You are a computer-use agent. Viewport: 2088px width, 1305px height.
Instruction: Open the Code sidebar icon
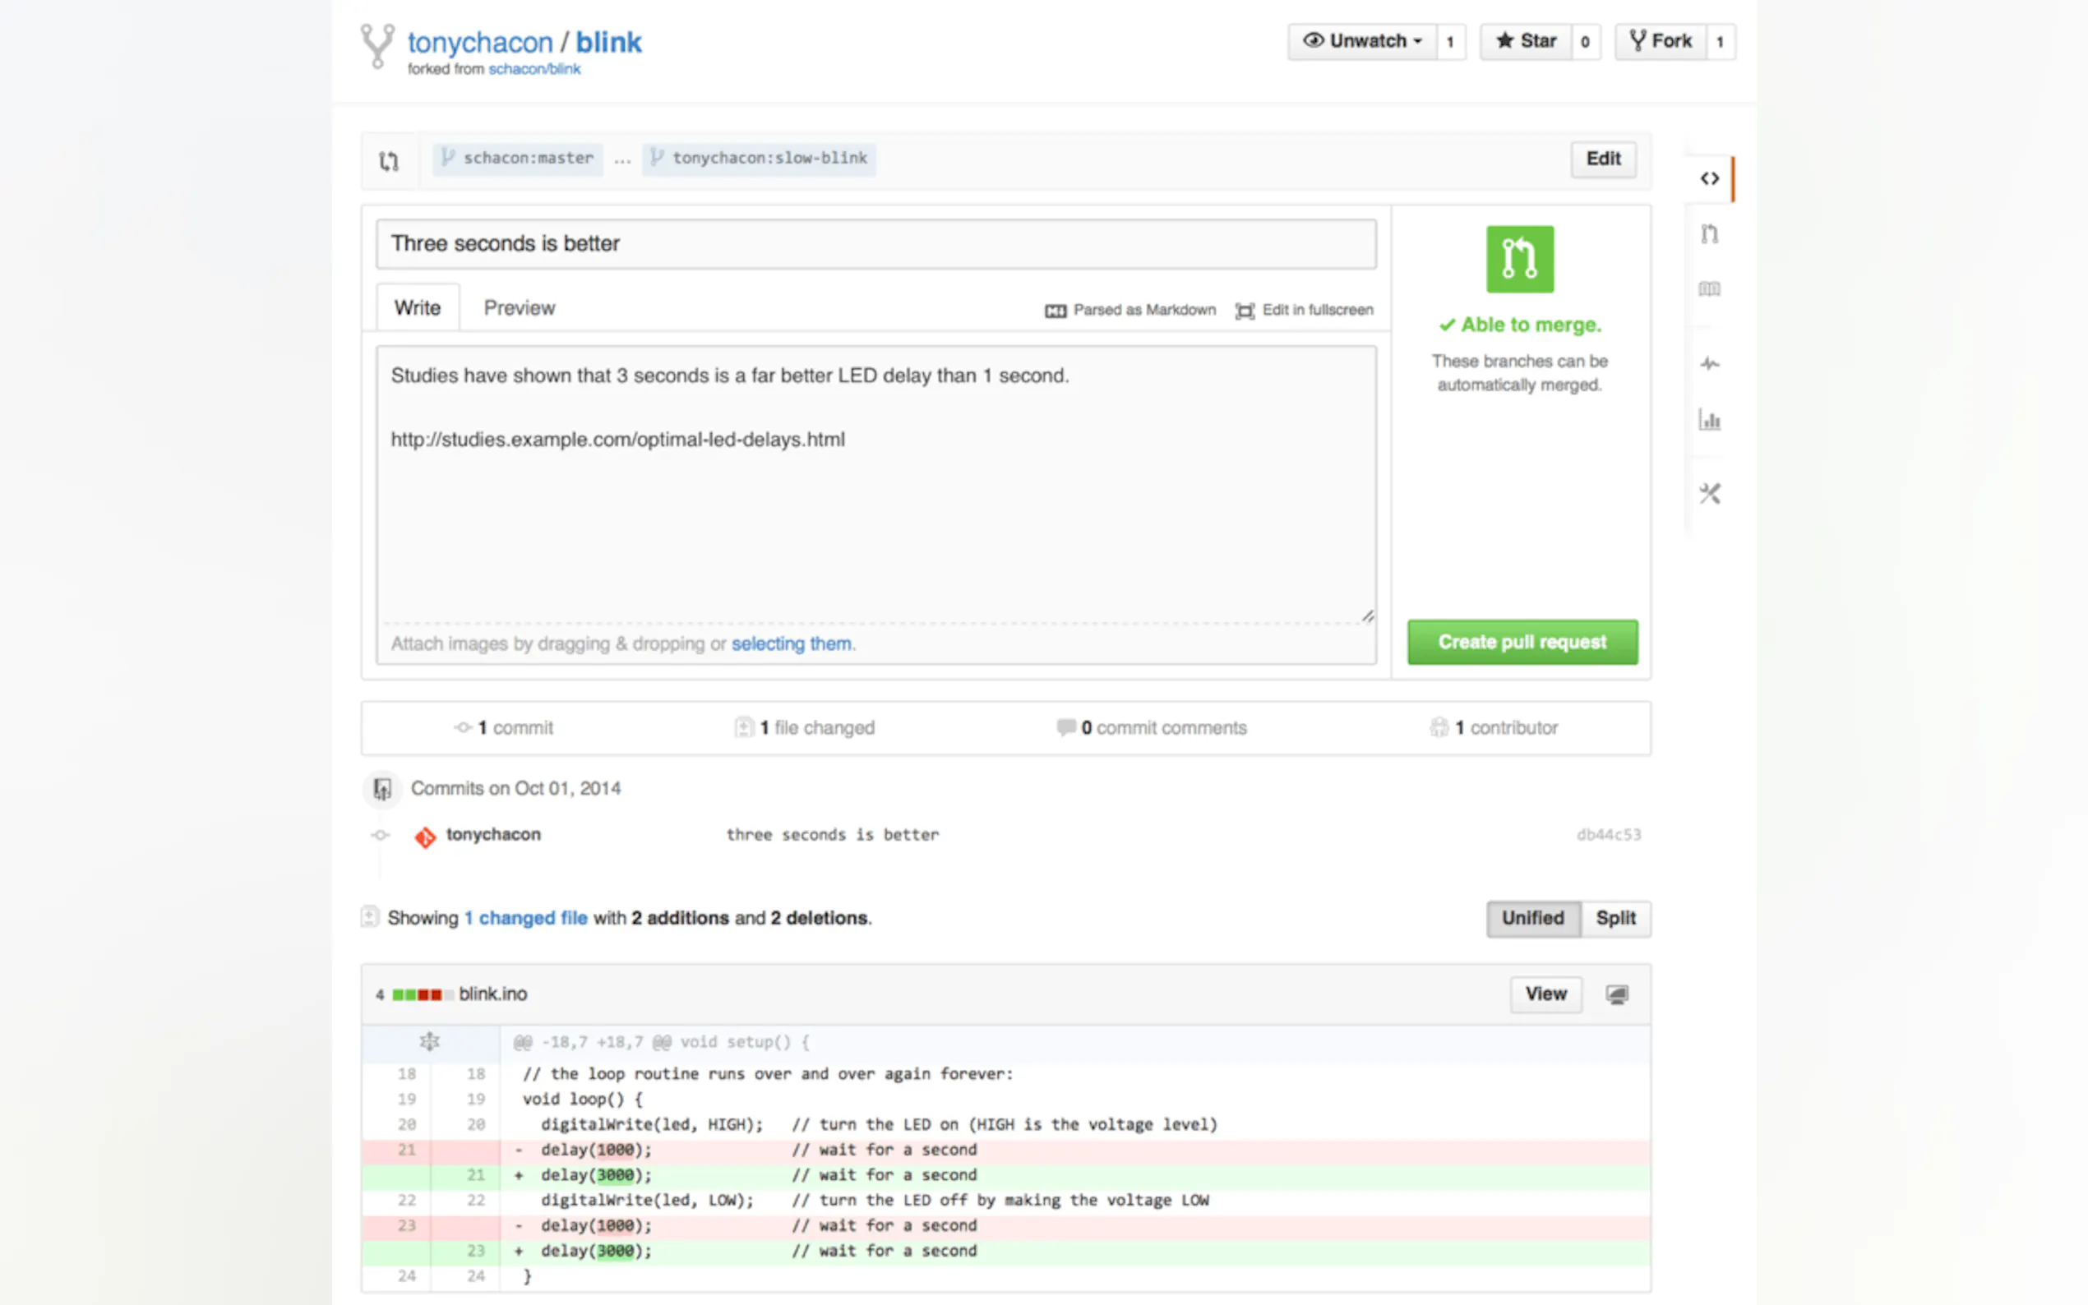click(x=1709, y=178)
